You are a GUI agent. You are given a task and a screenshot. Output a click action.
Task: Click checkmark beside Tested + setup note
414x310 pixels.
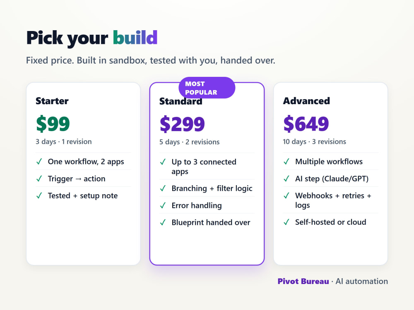39,196
